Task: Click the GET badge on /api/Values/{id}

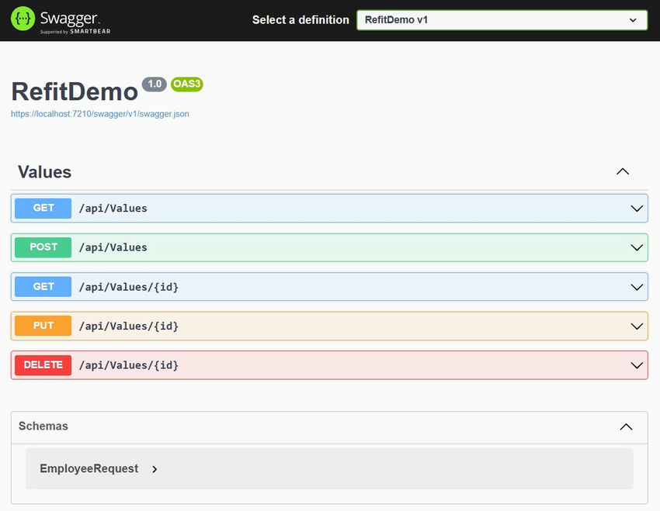Action: pos(43,286)
